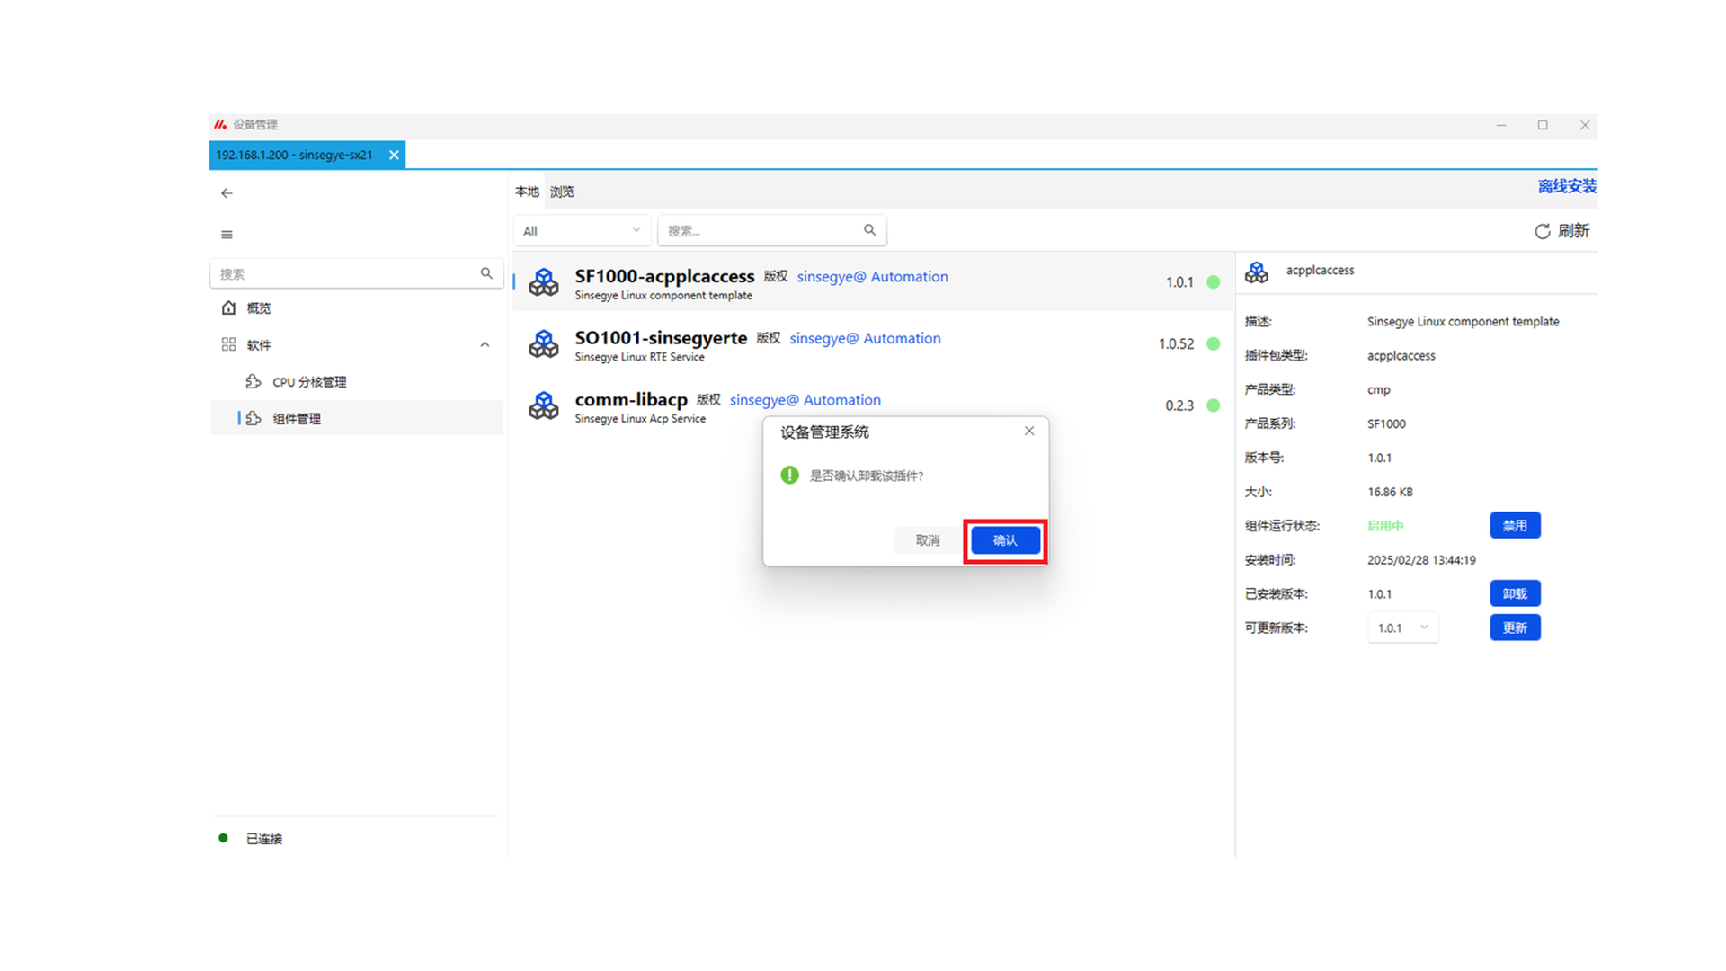Close the 192.168.1.200 device tab
Image resolution: width=1726 pixels, height=971 pixels.
point(394,155)
